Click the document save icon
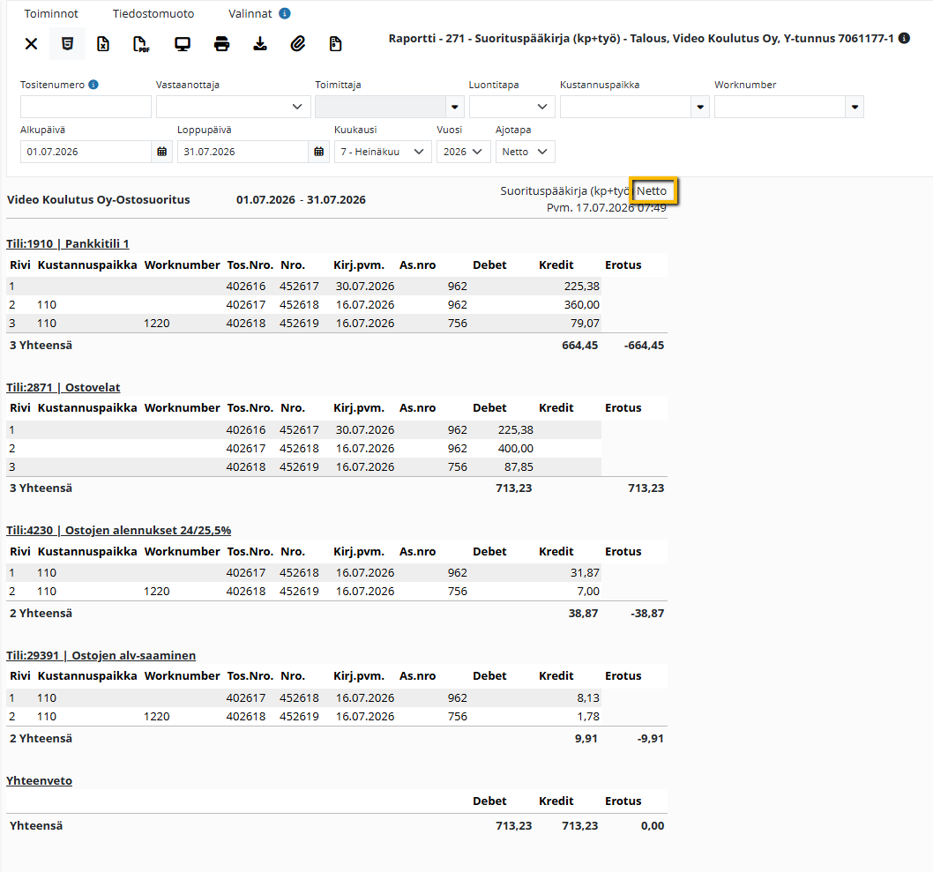 point(336,44)
